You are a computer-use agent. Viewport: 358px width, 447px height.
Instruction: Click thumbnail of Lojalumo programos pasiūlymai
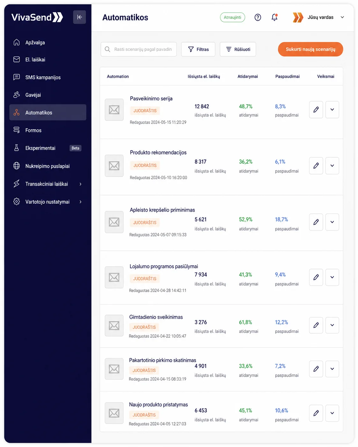pyautogui.click(x=114, y=277)
